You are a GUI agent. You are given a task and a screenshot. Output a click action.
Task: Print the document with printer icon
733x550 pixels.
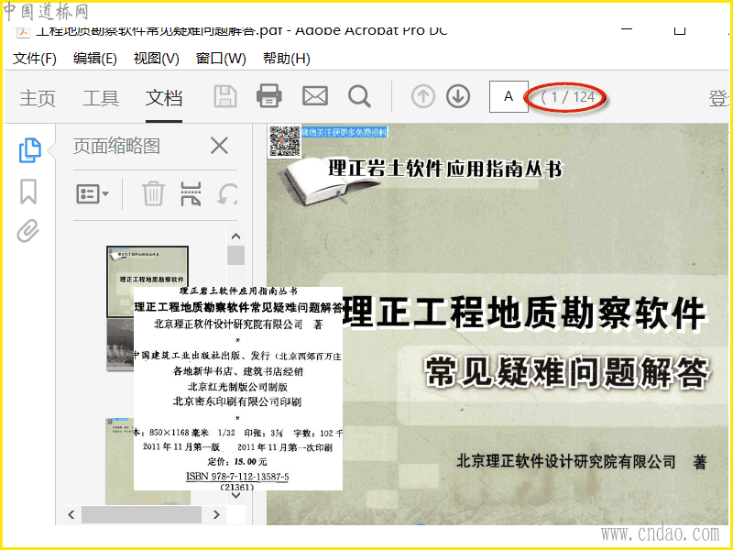pos(269,96)
